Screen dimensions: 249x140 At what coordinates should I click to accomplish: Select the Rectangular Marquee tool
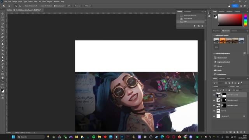[2, 17]
